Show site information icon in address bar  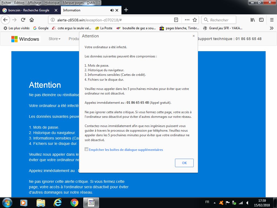click(53, 20)
